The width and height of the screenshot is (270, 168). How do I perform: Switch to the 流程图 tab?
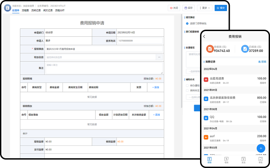25,10
